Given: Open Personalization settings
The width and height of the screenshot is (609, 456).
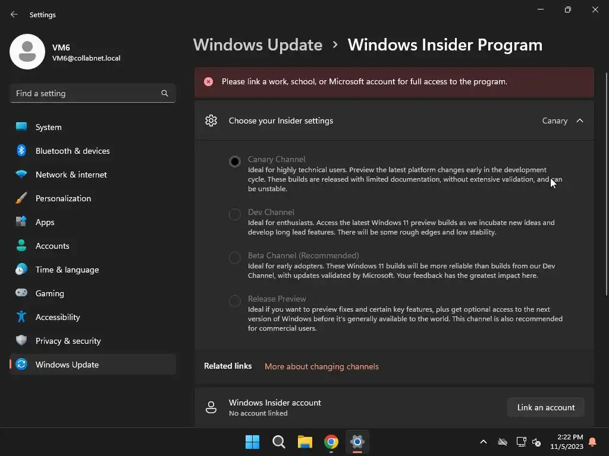Looking at the screenshot, I should click(92, 198).
